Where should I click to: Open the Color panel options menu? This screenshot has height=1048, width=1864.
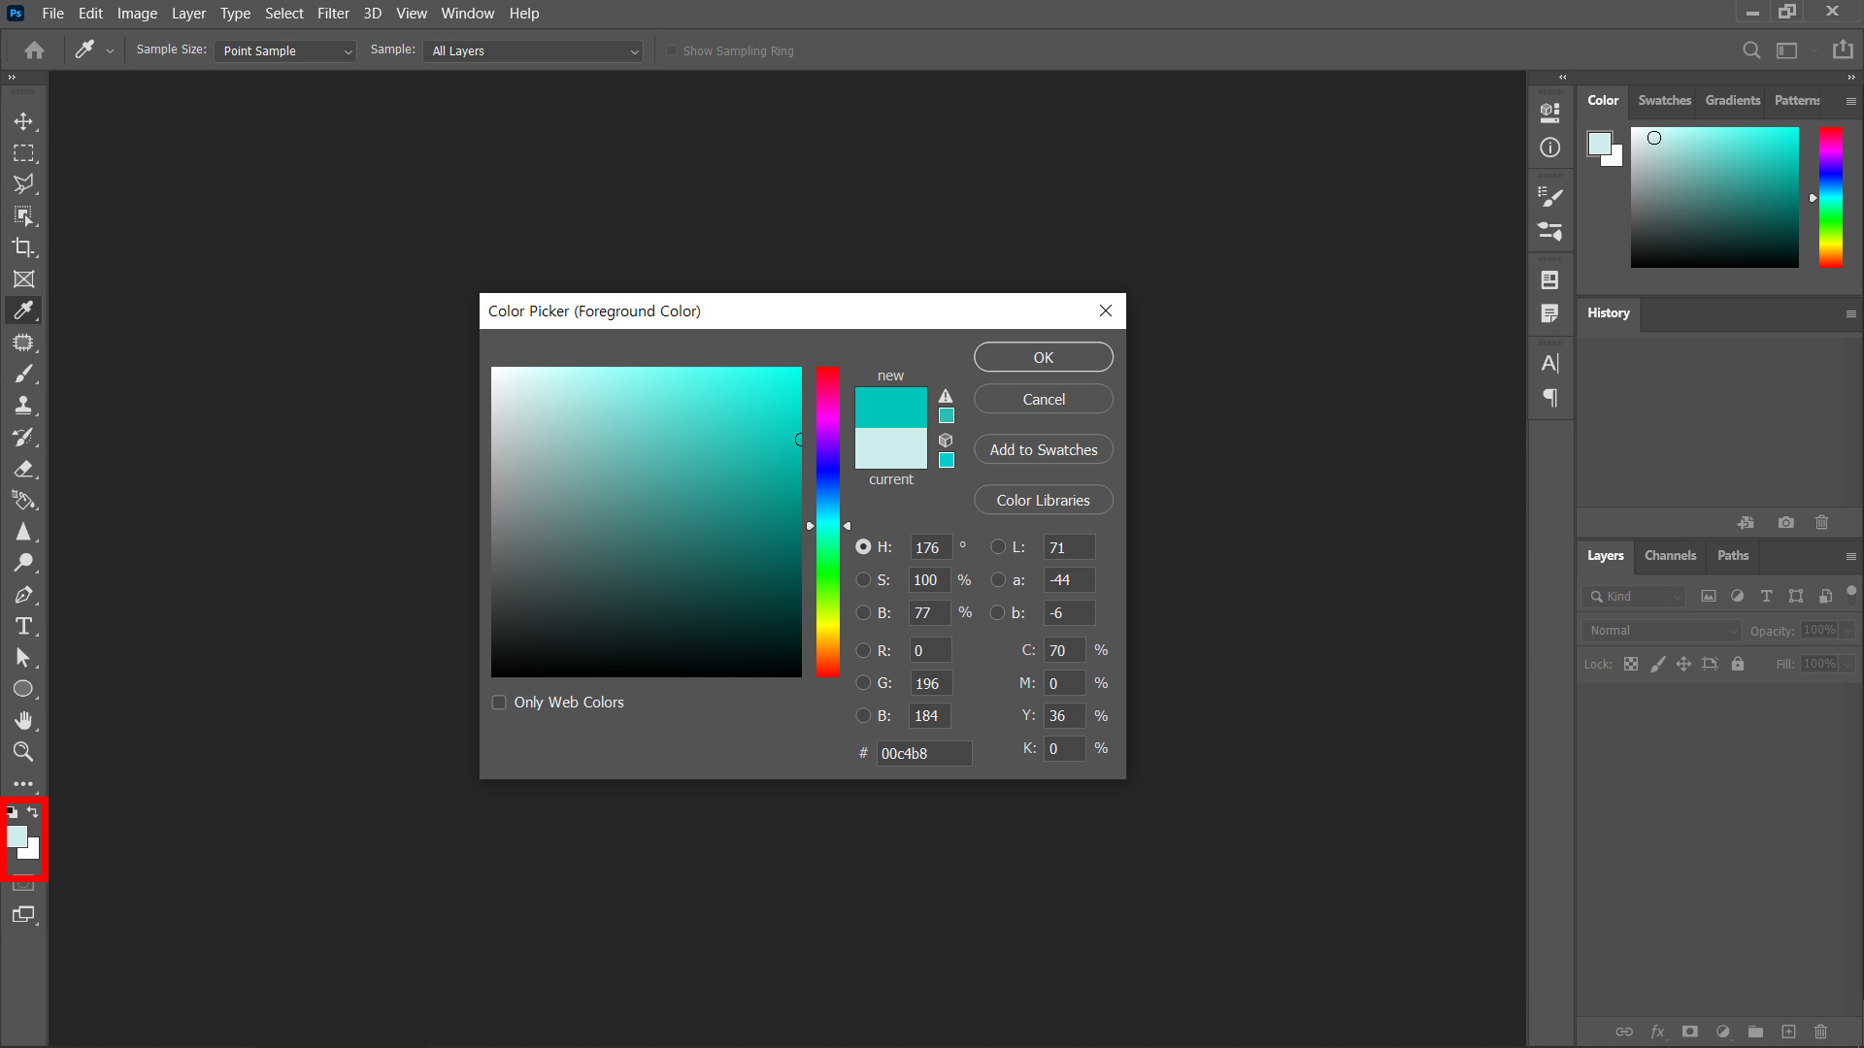1850,101
